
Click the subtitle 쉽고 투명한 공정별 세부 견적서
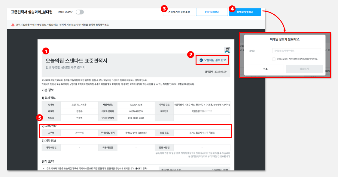coord(65,67)
